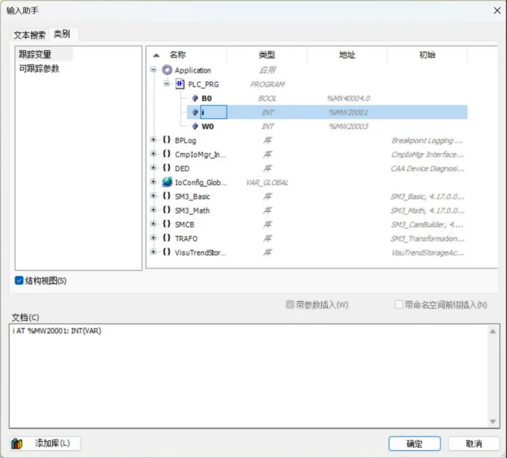Click the SMCB library braces icon
This screenshot has width=507, height=458.
166,224
